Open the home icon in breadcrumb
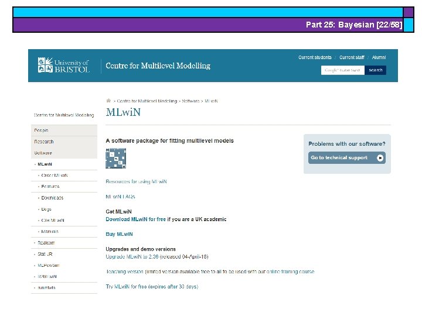 pos(108,101)
